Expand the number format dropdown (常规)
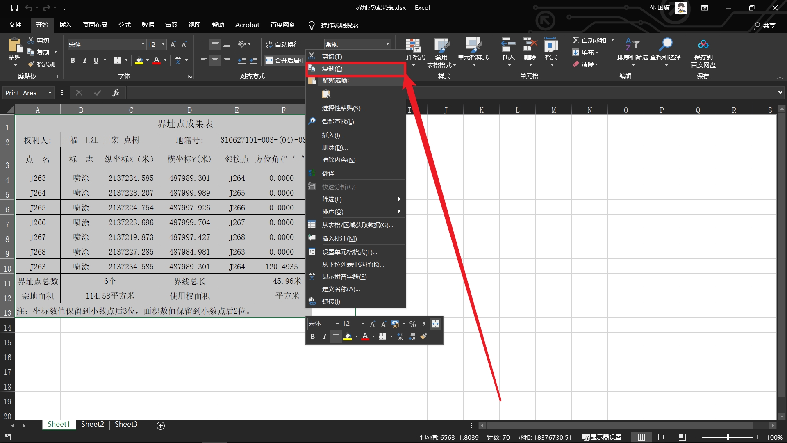The width and height of the screenshot is (787, 443). point(387,44)
